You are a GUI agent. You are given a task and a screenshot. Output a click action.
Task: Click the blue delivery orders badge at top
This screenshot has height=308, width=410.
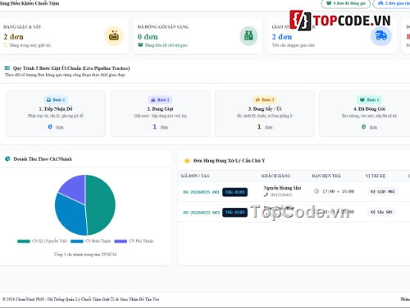(x=392, y=3)
